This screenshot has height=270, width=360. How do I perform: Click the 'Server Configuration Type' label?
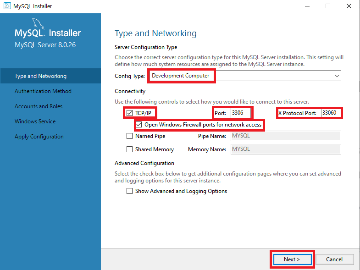click(x=146, y=47)
